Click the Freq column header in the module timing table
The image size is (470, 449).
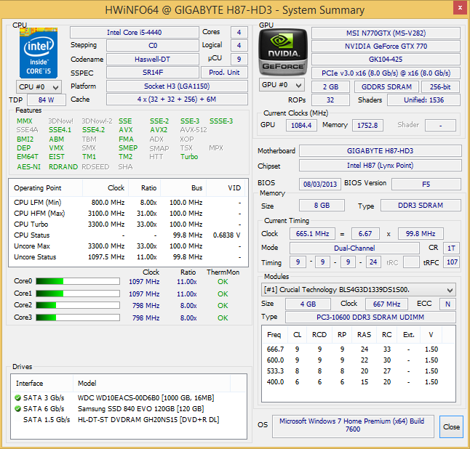coord(274,335)
